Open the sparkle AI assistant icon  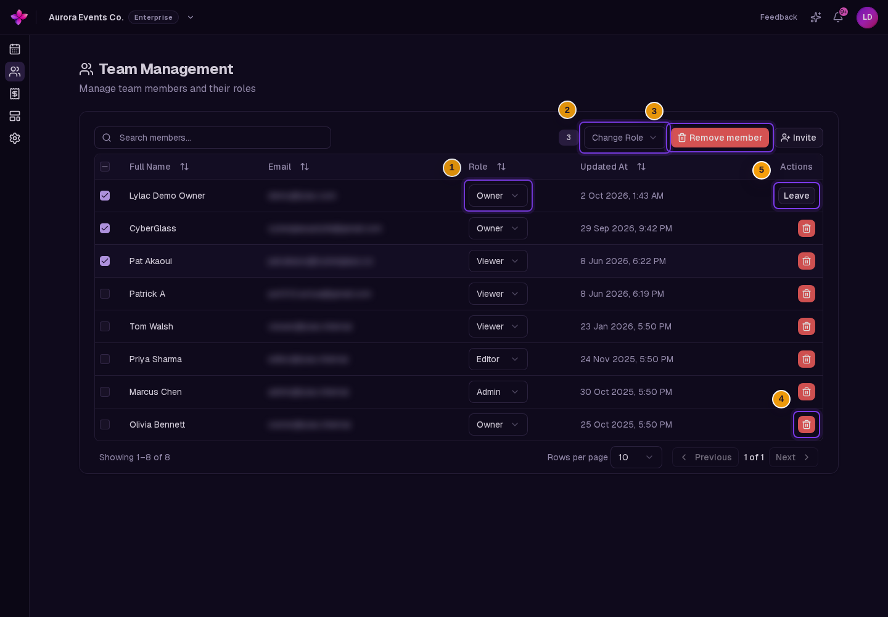click(816, 17)
